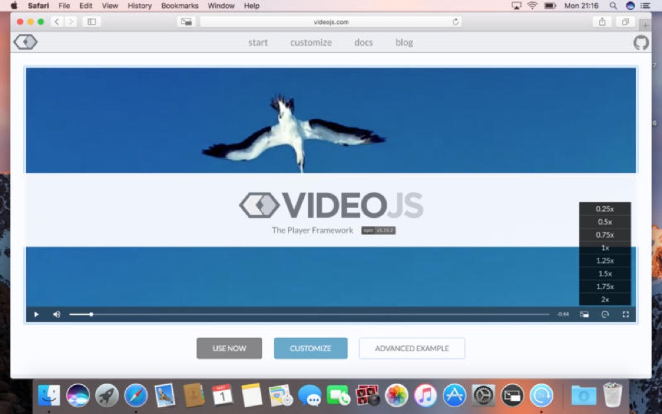Open the Help menu
This screenshot has width=662, height=414.
252,6
